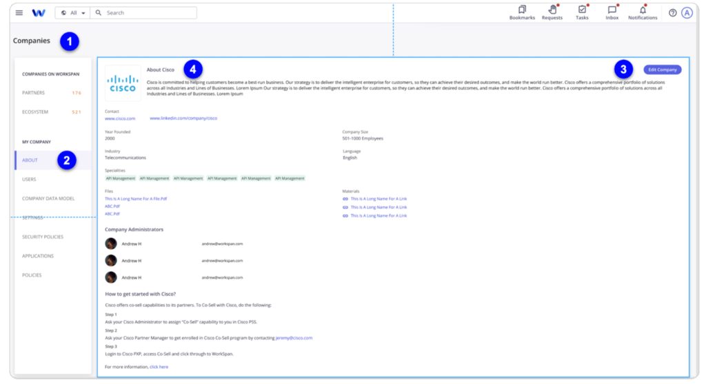
Task: Click 'Telecommunications' industry value
Action: (x=125, y=158)
